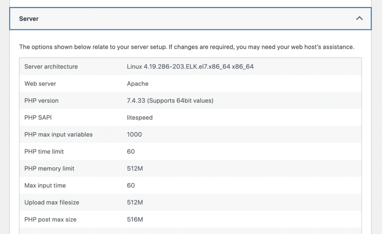Select the Server architecture row label
Screen dimensions: 382x234
[51, 67]
